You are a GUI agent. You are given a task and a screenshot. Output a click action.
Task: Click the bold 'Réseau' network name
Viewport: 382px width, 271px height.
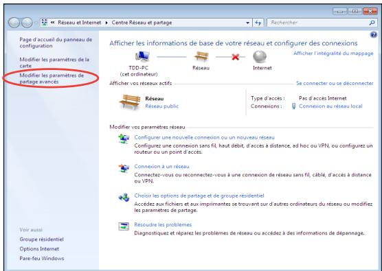[155, 99]
